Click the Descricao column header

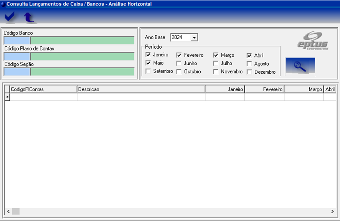[140, 89]
